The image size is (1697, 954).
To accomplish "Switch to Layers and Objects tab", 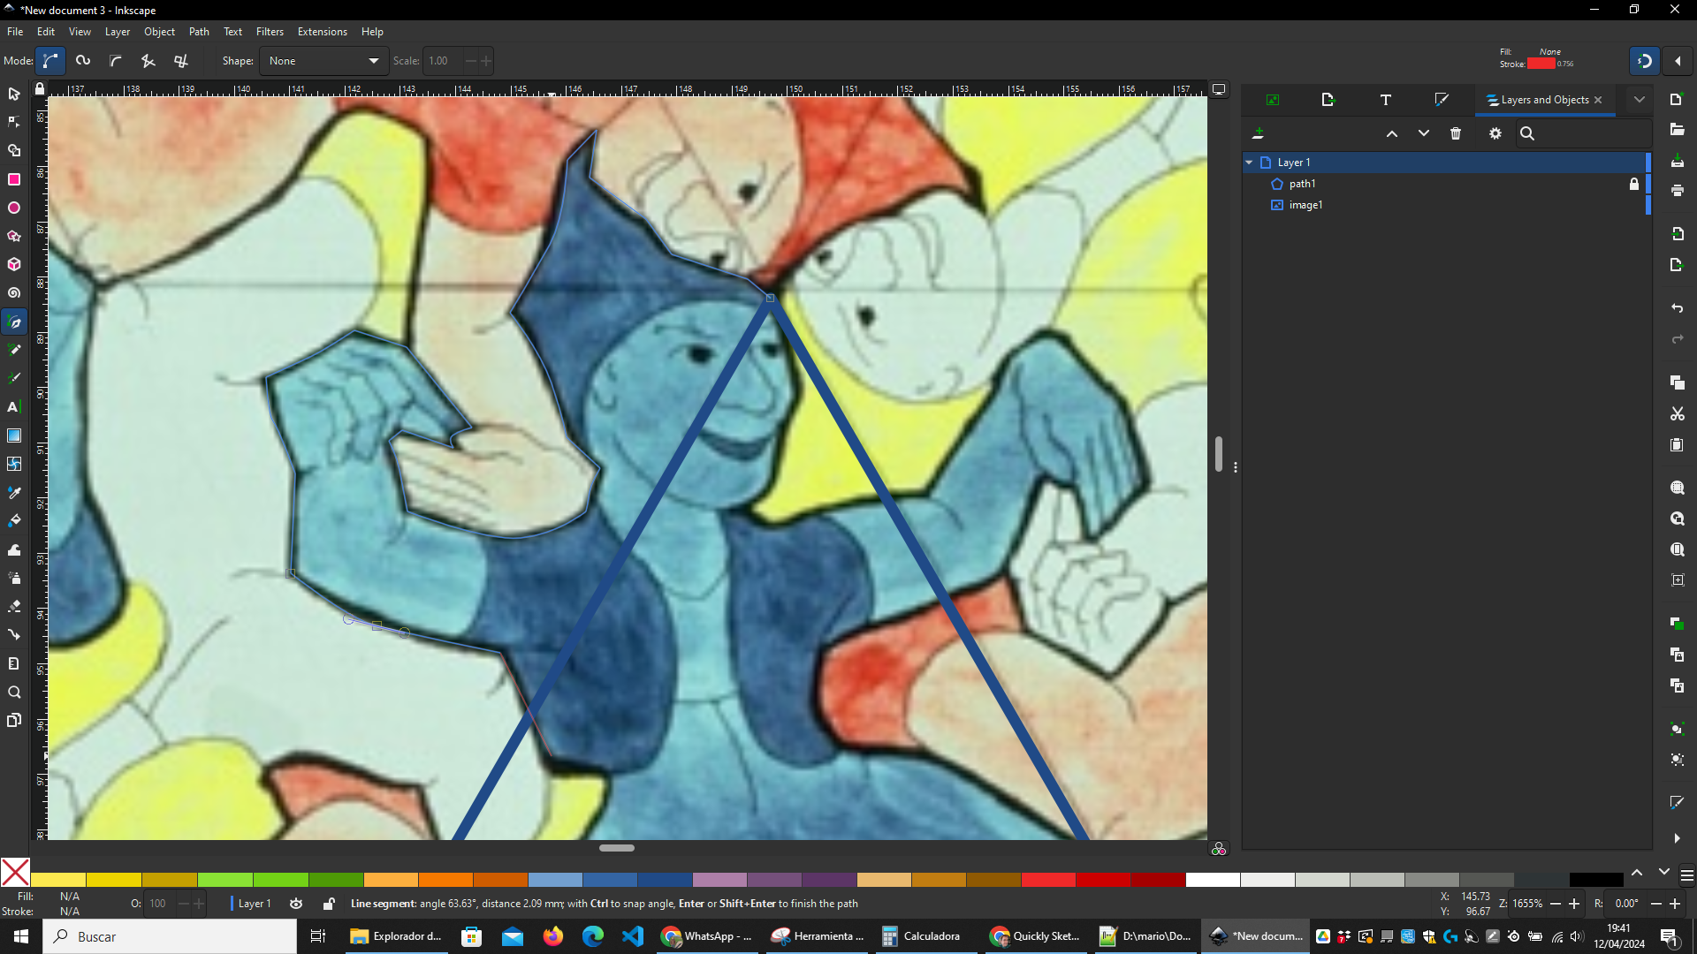I will (x=1545, y=100).
